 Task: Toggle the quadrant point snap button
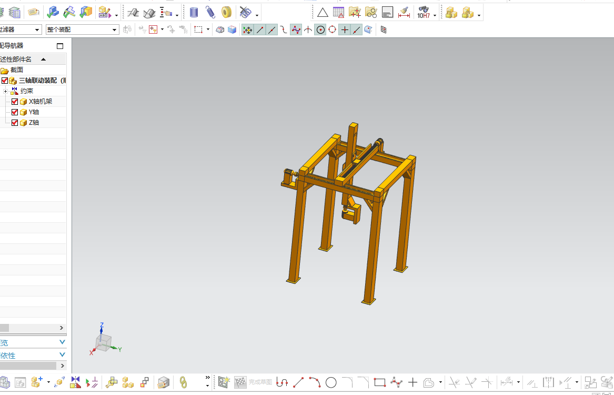click(333, 29)
